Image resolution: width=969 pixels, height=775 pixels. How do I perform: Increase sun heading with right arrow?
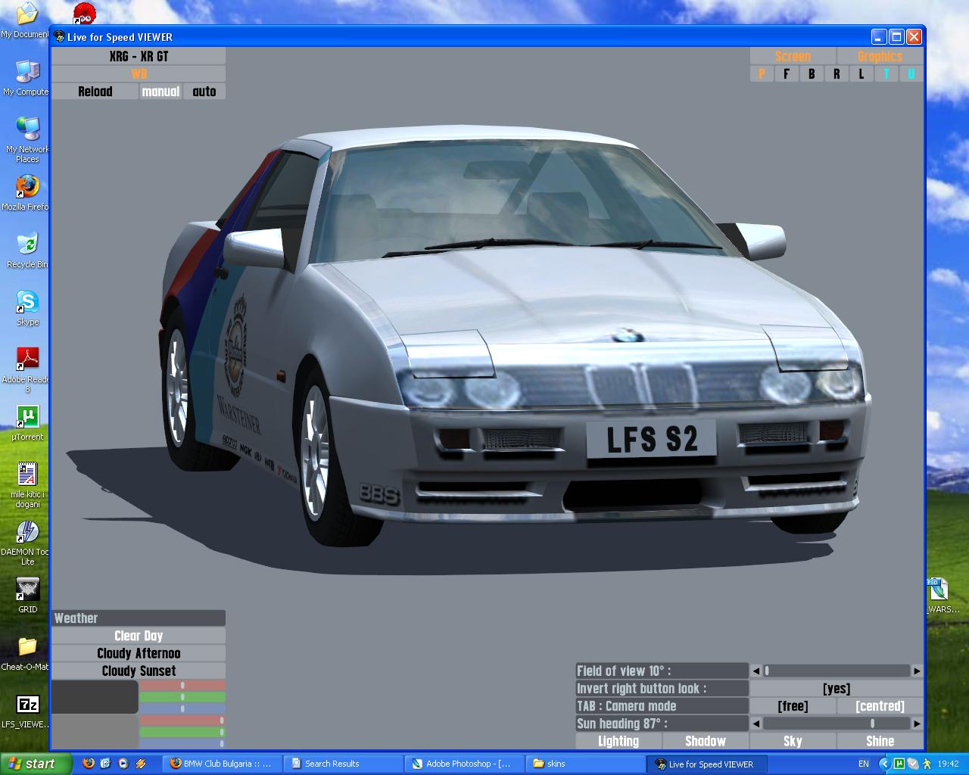tap(917, 724)
